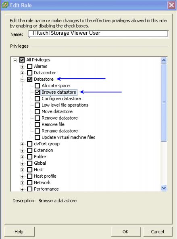Click into the role Name field
The height and width of the screenshot is (239, 177).
(x=98, y=34)
